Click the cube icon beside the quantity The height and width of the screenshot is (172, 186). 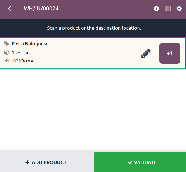(x=7, y=53)
